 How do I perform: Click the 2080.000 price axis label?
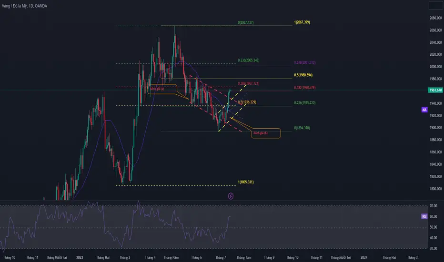coord(435,18)
